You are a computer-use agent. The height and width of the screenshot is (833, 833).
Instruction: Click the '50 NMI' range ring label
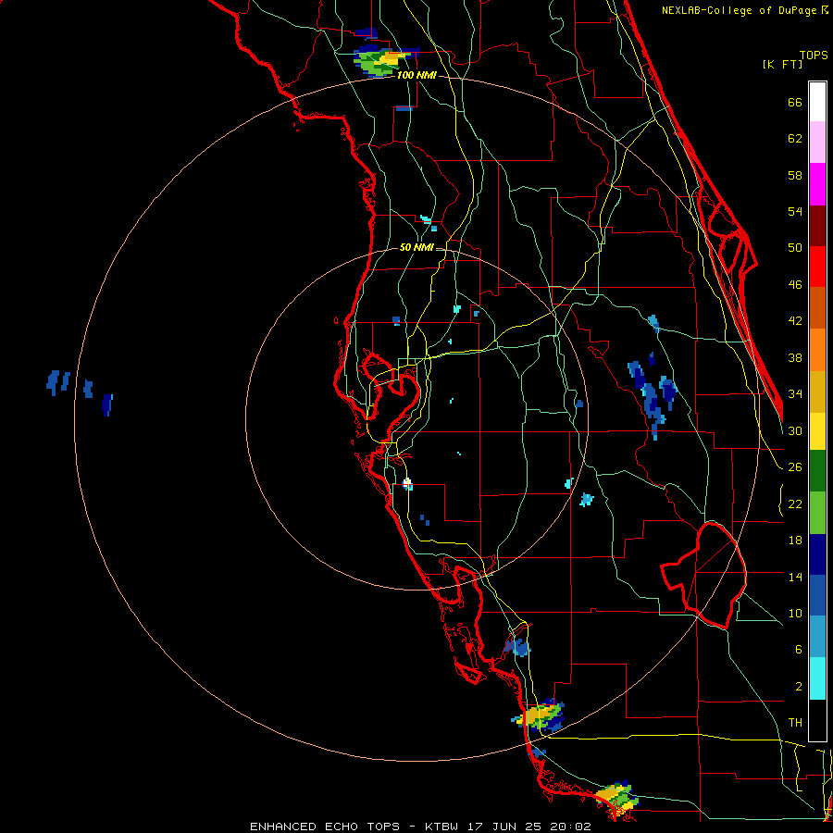click(416, 247)
